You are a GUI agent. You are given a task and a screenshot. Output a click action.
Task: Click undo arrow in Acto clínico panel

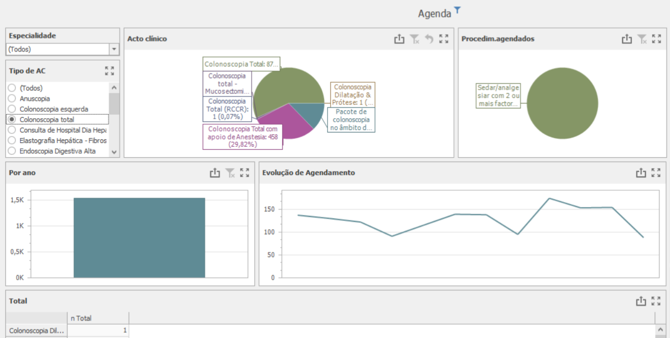click(429, 39)
